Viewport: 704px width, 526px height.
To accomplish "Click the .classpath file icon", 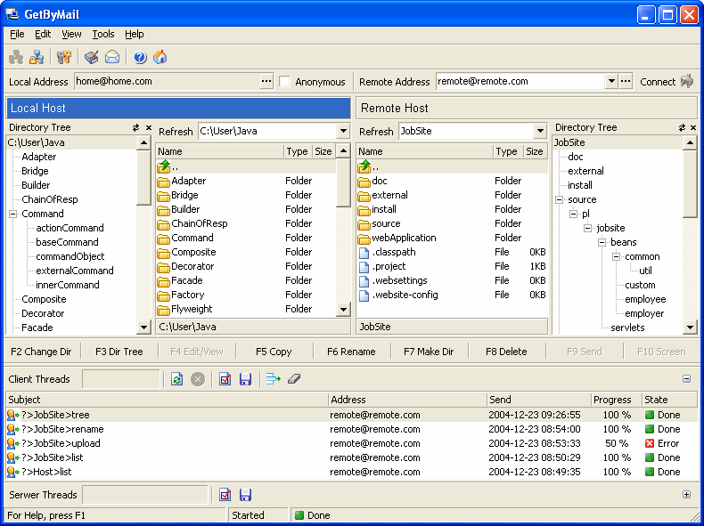I will tap(364, 253).
